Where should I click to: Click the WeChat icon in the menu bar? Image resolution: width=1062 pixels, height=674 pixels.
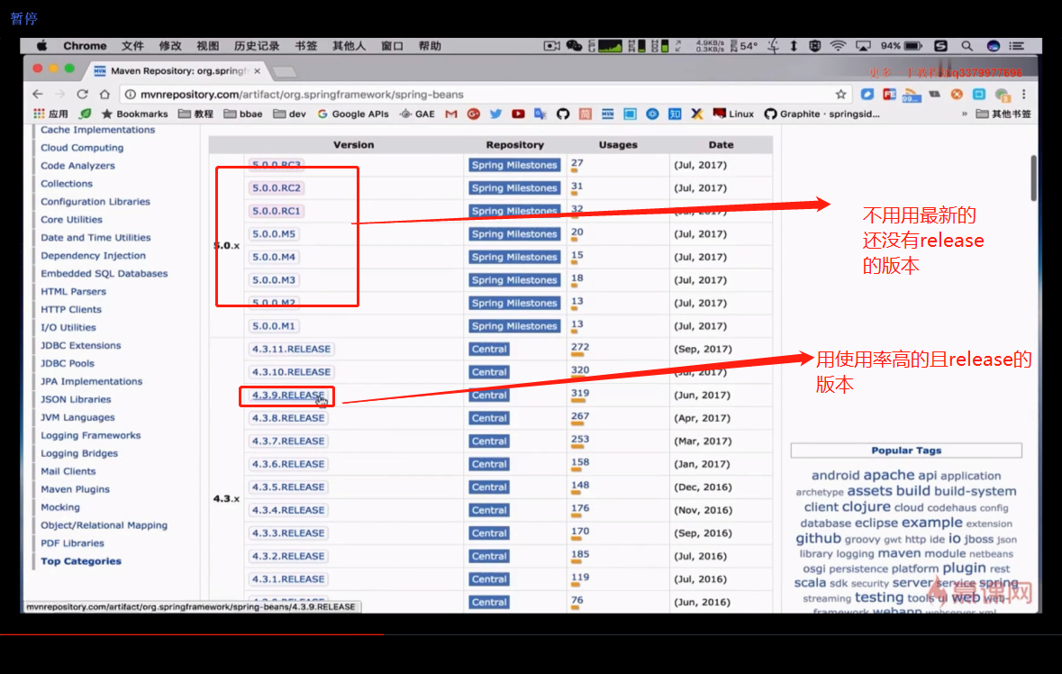point(574,46)
